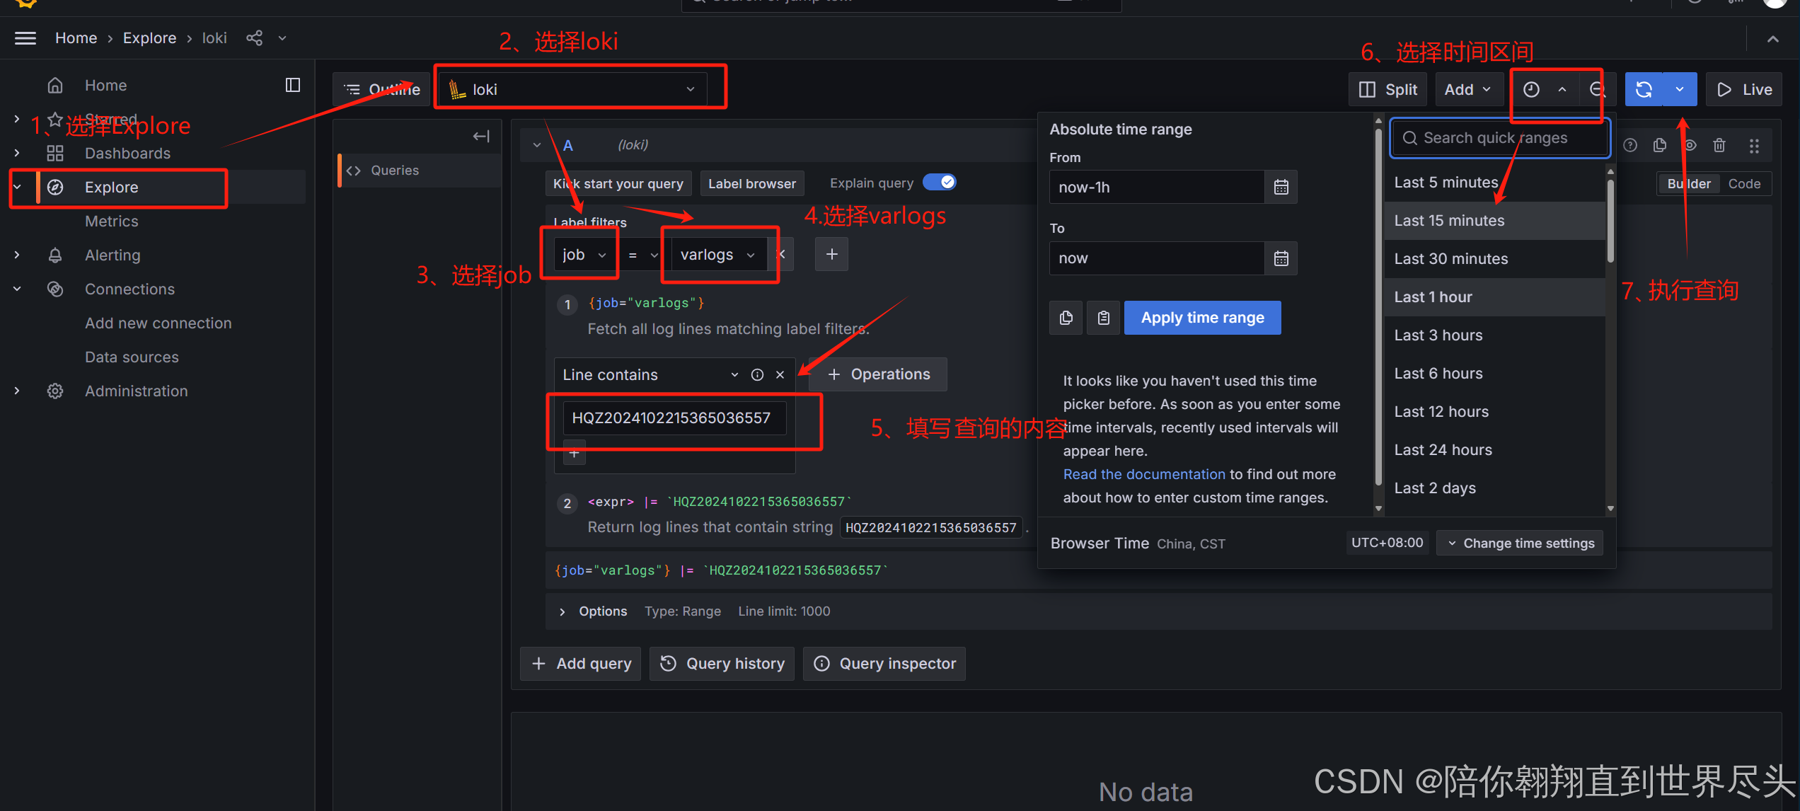Click the refresh run query icon
Screen dimensions: 1800x811
pos(1644,89)
